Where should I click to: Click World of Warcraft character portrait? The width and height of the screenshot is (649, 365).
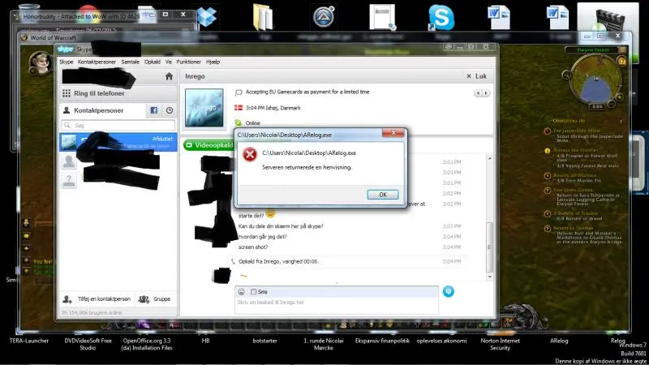(x=41, y=62)
